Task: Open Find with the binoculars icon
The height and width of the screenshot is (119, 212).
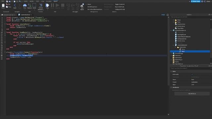Action: pos(25,5)
